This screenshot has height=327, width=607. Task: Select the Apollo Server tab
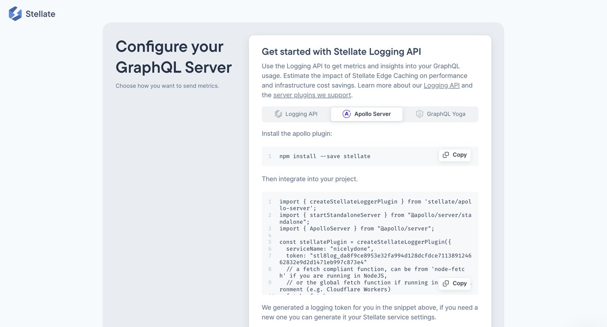(x=367, y=114)
